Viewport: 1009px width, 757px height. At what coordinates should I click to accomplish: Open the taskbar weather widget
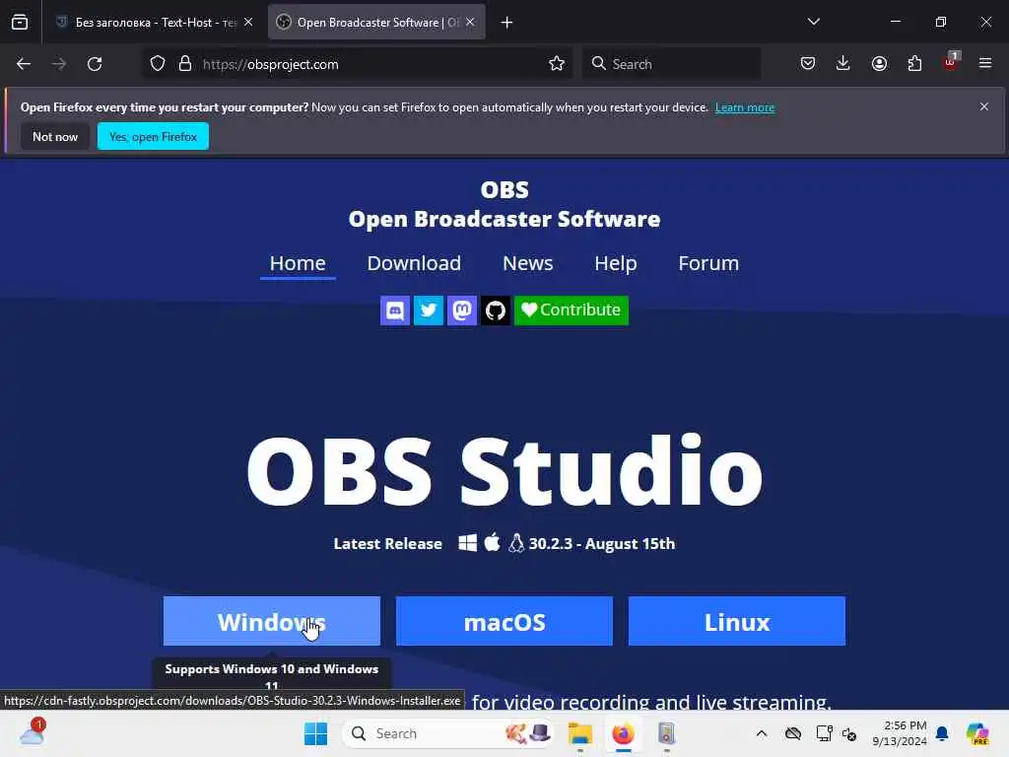[33, 732]
